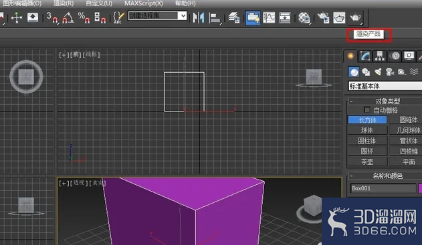Select the Geometry category icon
The height and width of the screenshot is (245, 422).
point(354,72)
